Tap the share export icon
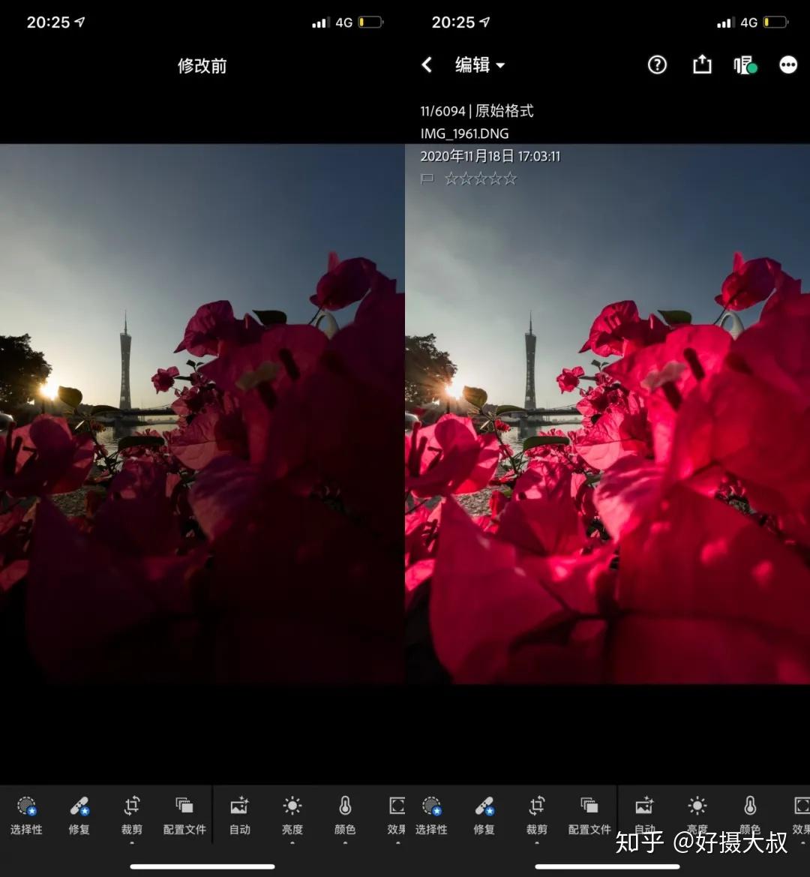 702,65
